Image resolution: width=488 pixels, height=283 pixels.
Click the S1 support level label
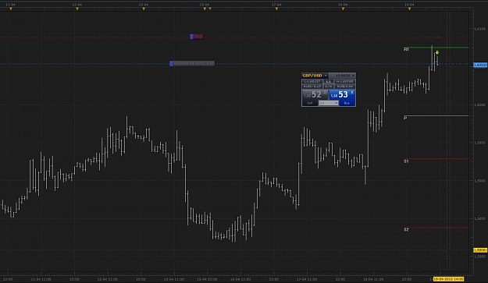coord(406,161)
